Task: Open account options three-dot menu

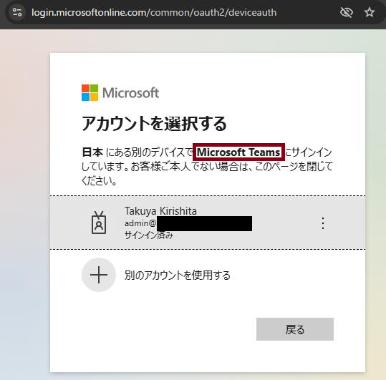Action: (x=323, y=223)
